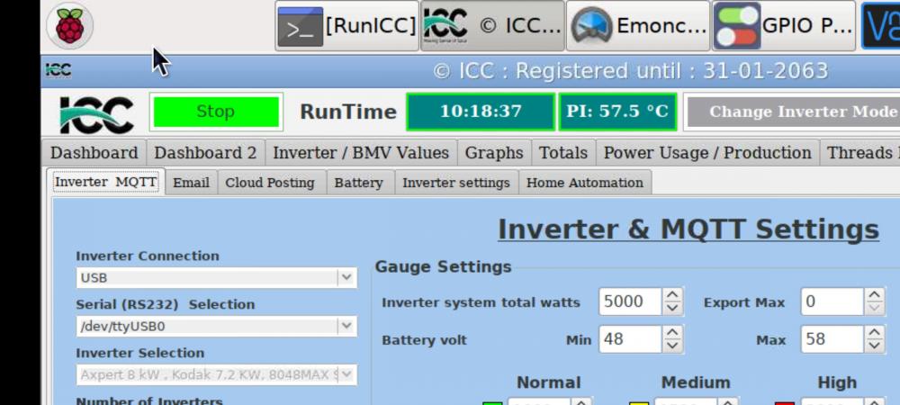The width and height of the screenshot is (900, 405).
Task: Decrease the Battery volt Max value
Action: pos(874,346)
